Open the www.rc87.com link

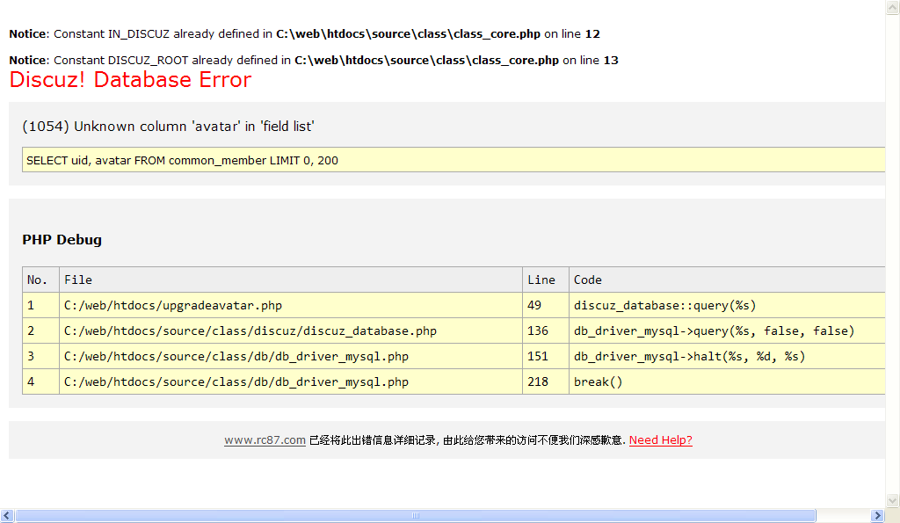tap(265, 440)
